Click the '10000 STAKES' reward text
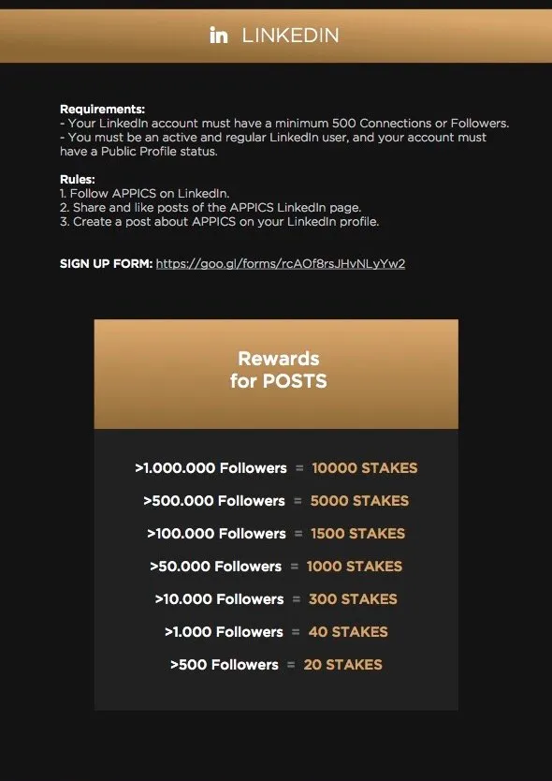Image resolution: width=552 pixels, height=781 pixels. pos(364,467)
